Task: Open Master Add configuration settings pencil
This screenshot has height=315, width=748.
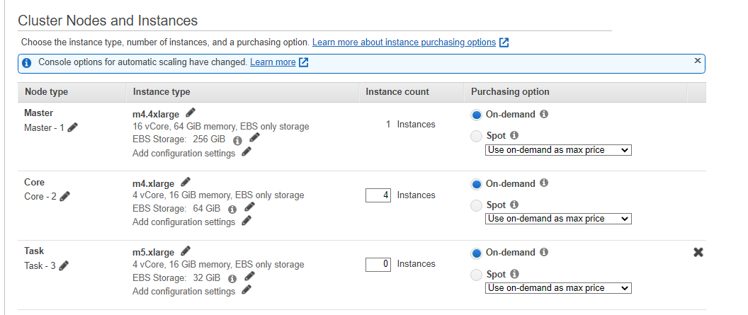Action: (246, 152)
